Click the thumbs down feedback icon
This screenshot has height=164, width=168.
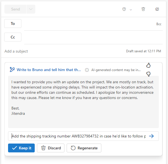pos(148,74)
